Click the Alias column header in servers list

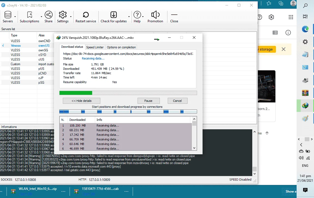pos(46,35)
